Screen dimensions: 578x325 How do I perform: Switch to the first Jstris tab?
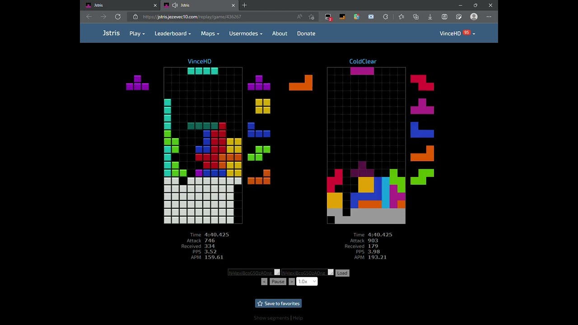[x=121, y=5]
